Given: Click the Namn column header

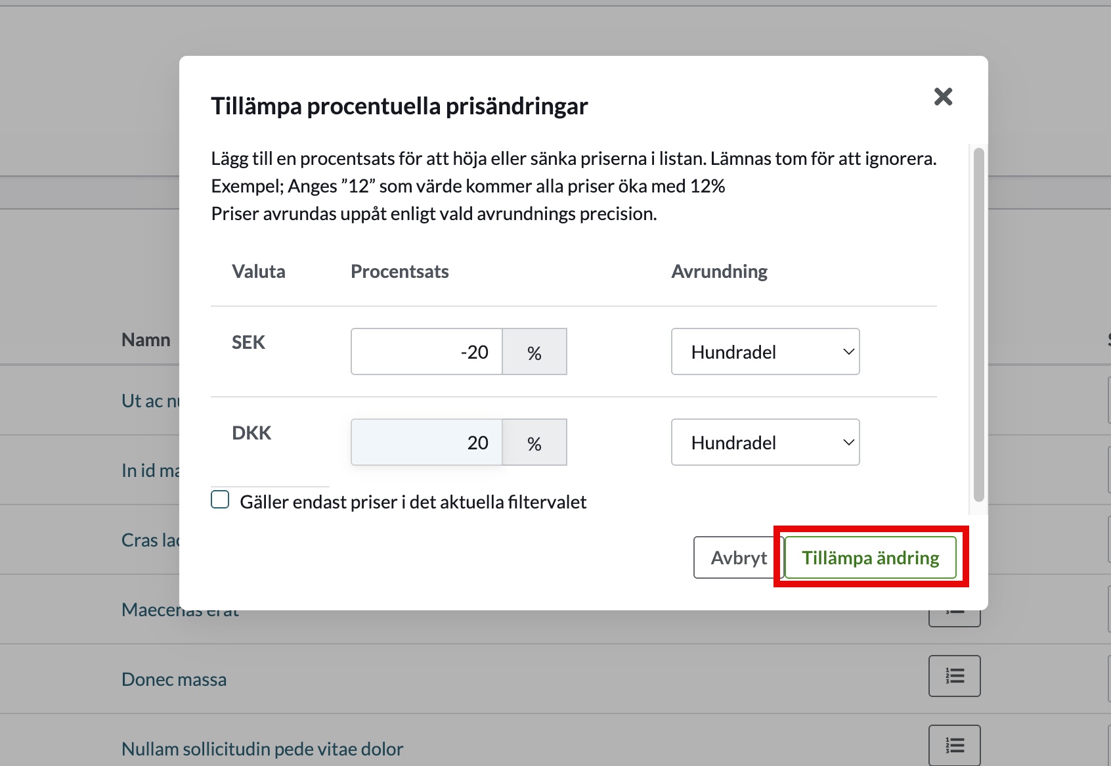Looking at the screenshot, I should 146,340.
